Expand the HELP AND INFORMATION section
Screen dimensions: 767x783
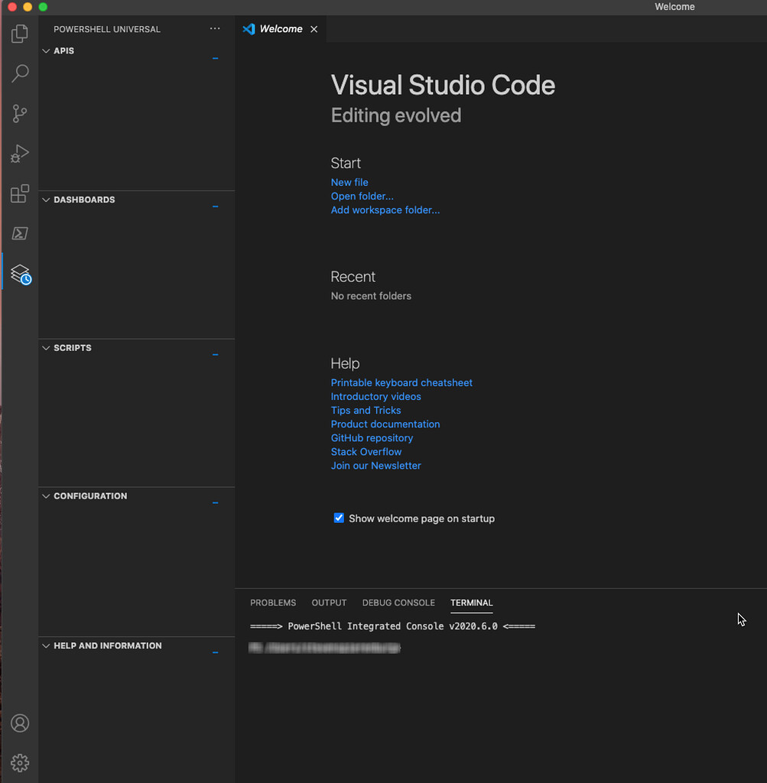[215, 651]
